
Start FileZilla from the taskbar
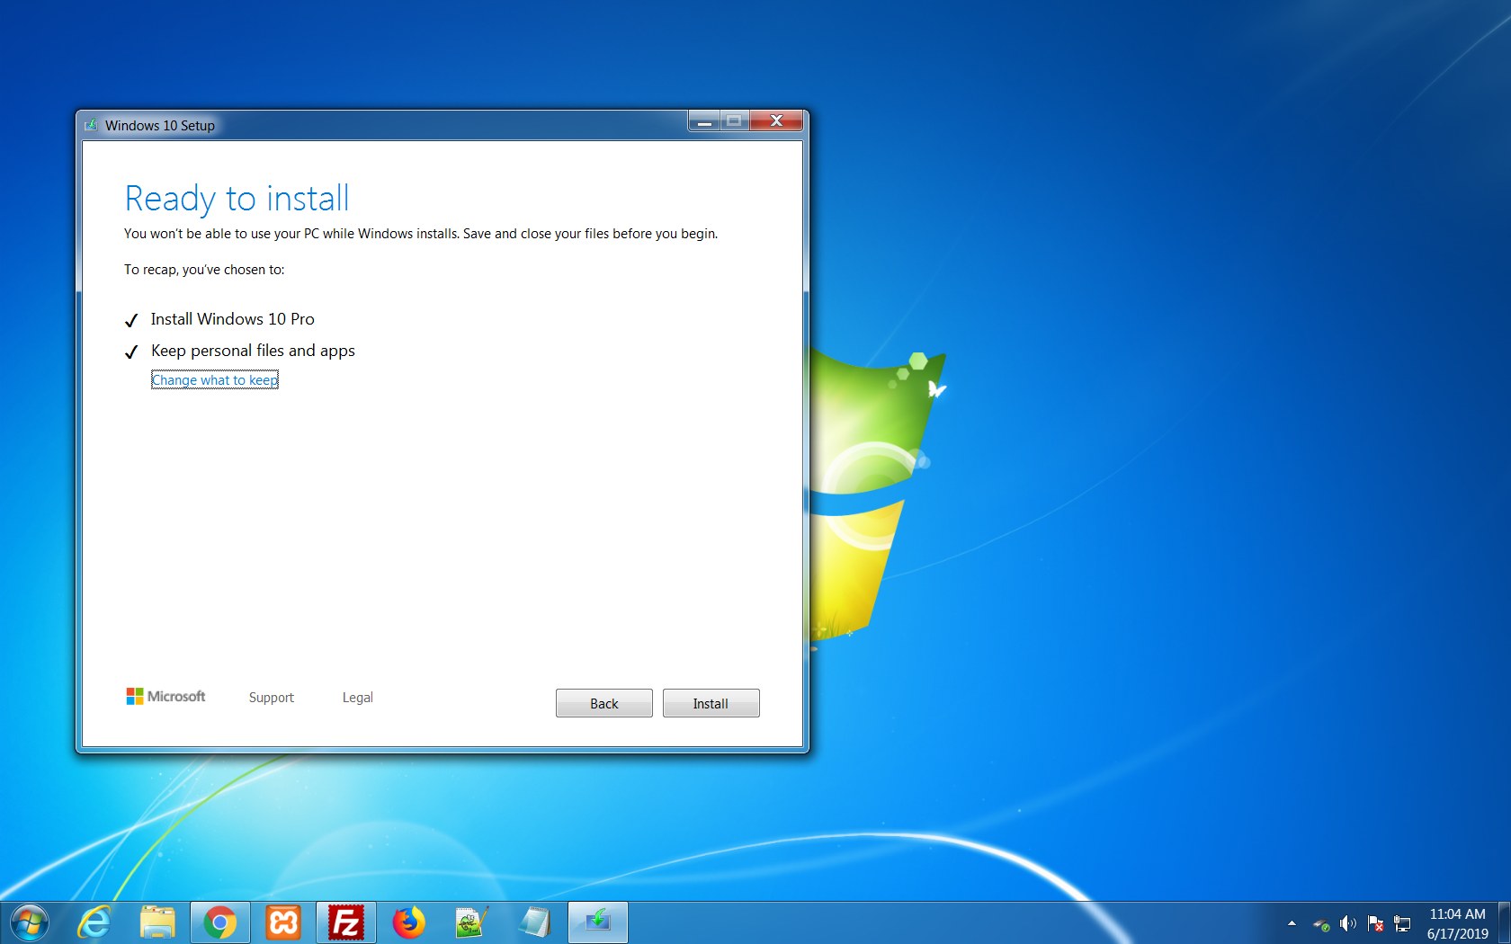pos(345,922)
